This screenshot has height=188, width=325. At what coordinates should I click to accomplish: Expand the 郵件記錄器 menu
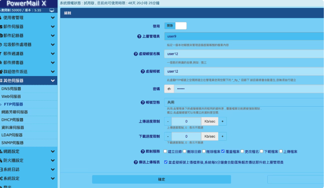tap(28, 36)
